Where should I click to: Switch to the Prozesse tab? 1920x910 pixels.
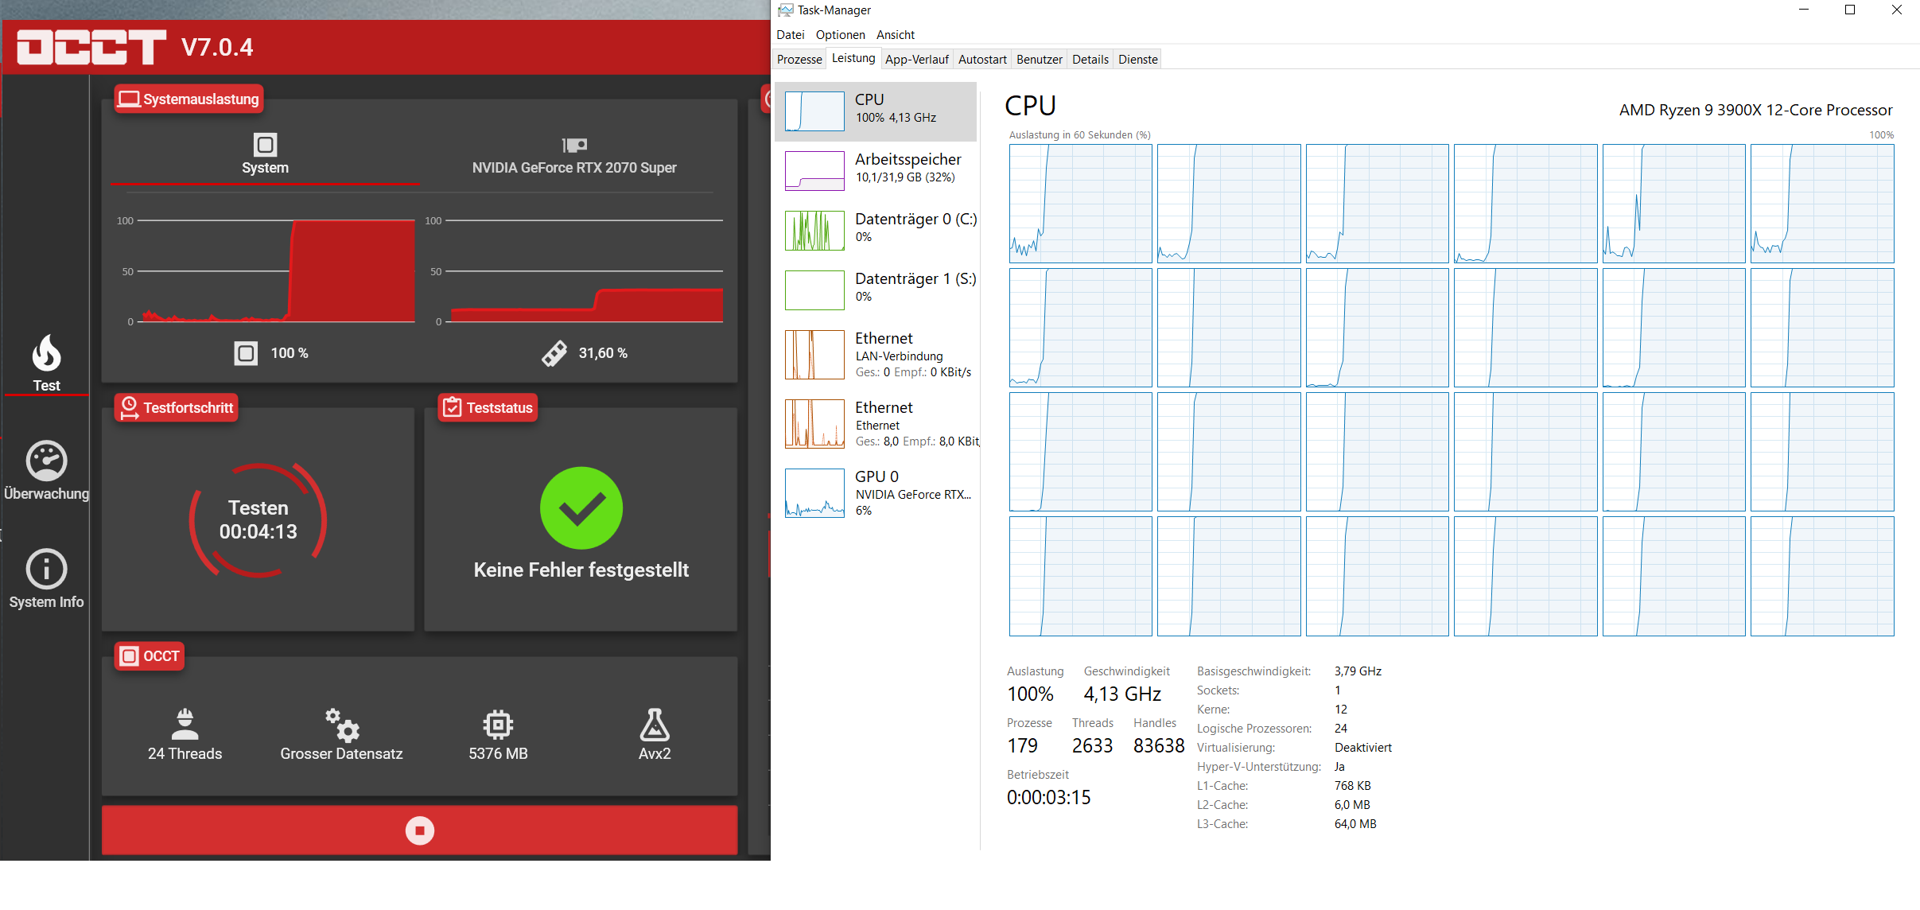pos(799,60)
